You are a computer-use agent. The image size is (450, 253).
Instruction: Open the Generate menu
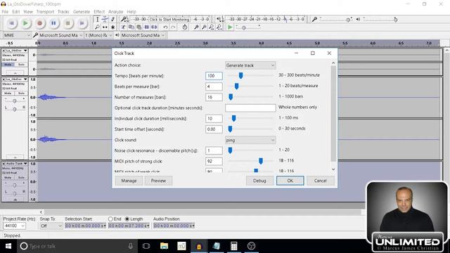coord(82,12)
